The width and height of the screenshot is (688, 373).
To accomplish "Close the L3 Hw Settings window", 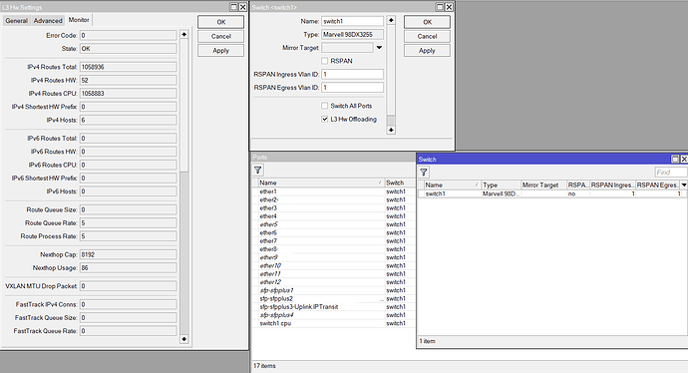I will coord(242,7).
